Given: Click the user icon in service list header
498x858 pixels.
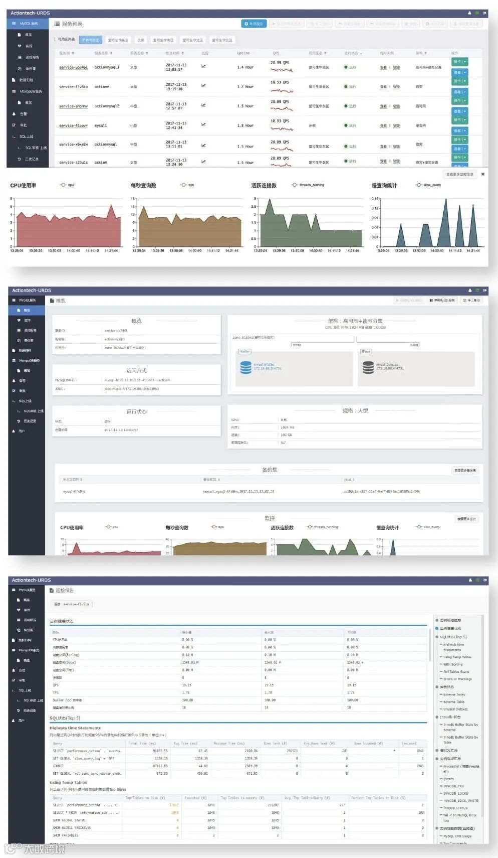Looking at the screenshot, I should 469,13.
